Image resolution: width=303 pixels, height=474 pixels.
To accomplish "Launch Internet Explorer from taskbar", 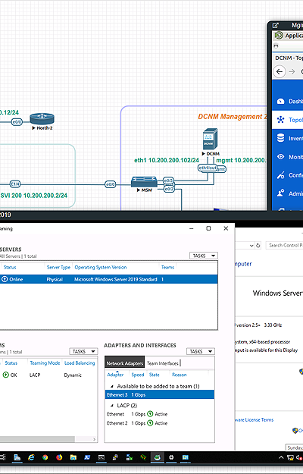I will 31,457.
